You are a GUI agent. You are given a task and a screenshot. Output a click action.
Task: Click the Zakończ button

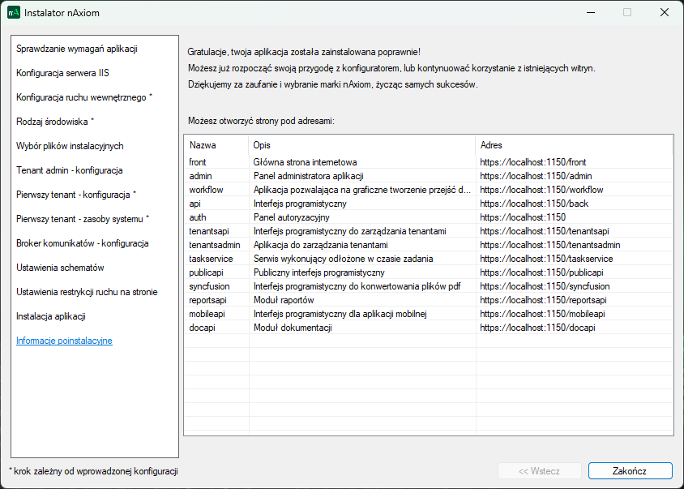pos(630,470)
